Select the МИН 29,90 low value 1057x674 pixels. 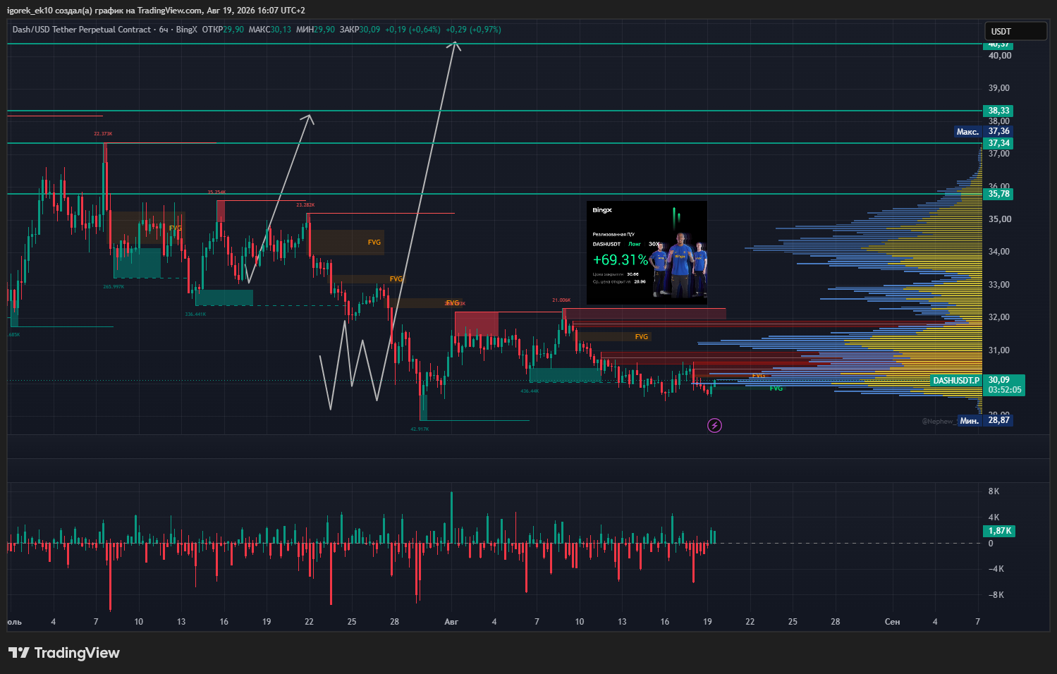click(x=315, y=30)
